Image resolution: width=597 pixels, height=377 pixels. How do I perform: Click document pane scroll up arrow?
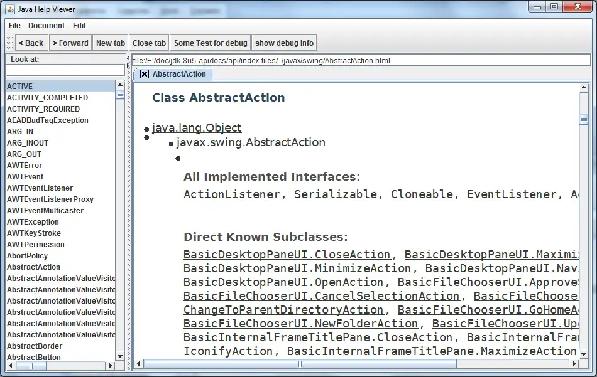click(584, 88)
